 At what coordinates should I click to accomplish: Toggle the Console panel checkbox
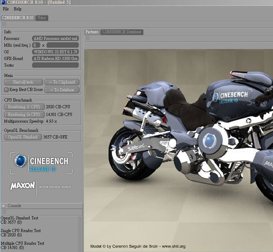[x=3, y=206]
